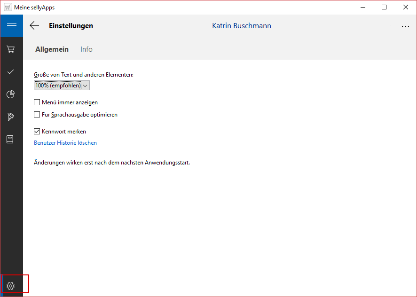Open the three-dot more options menu
This screenshot has height=297, width=417.
(405, 26)
